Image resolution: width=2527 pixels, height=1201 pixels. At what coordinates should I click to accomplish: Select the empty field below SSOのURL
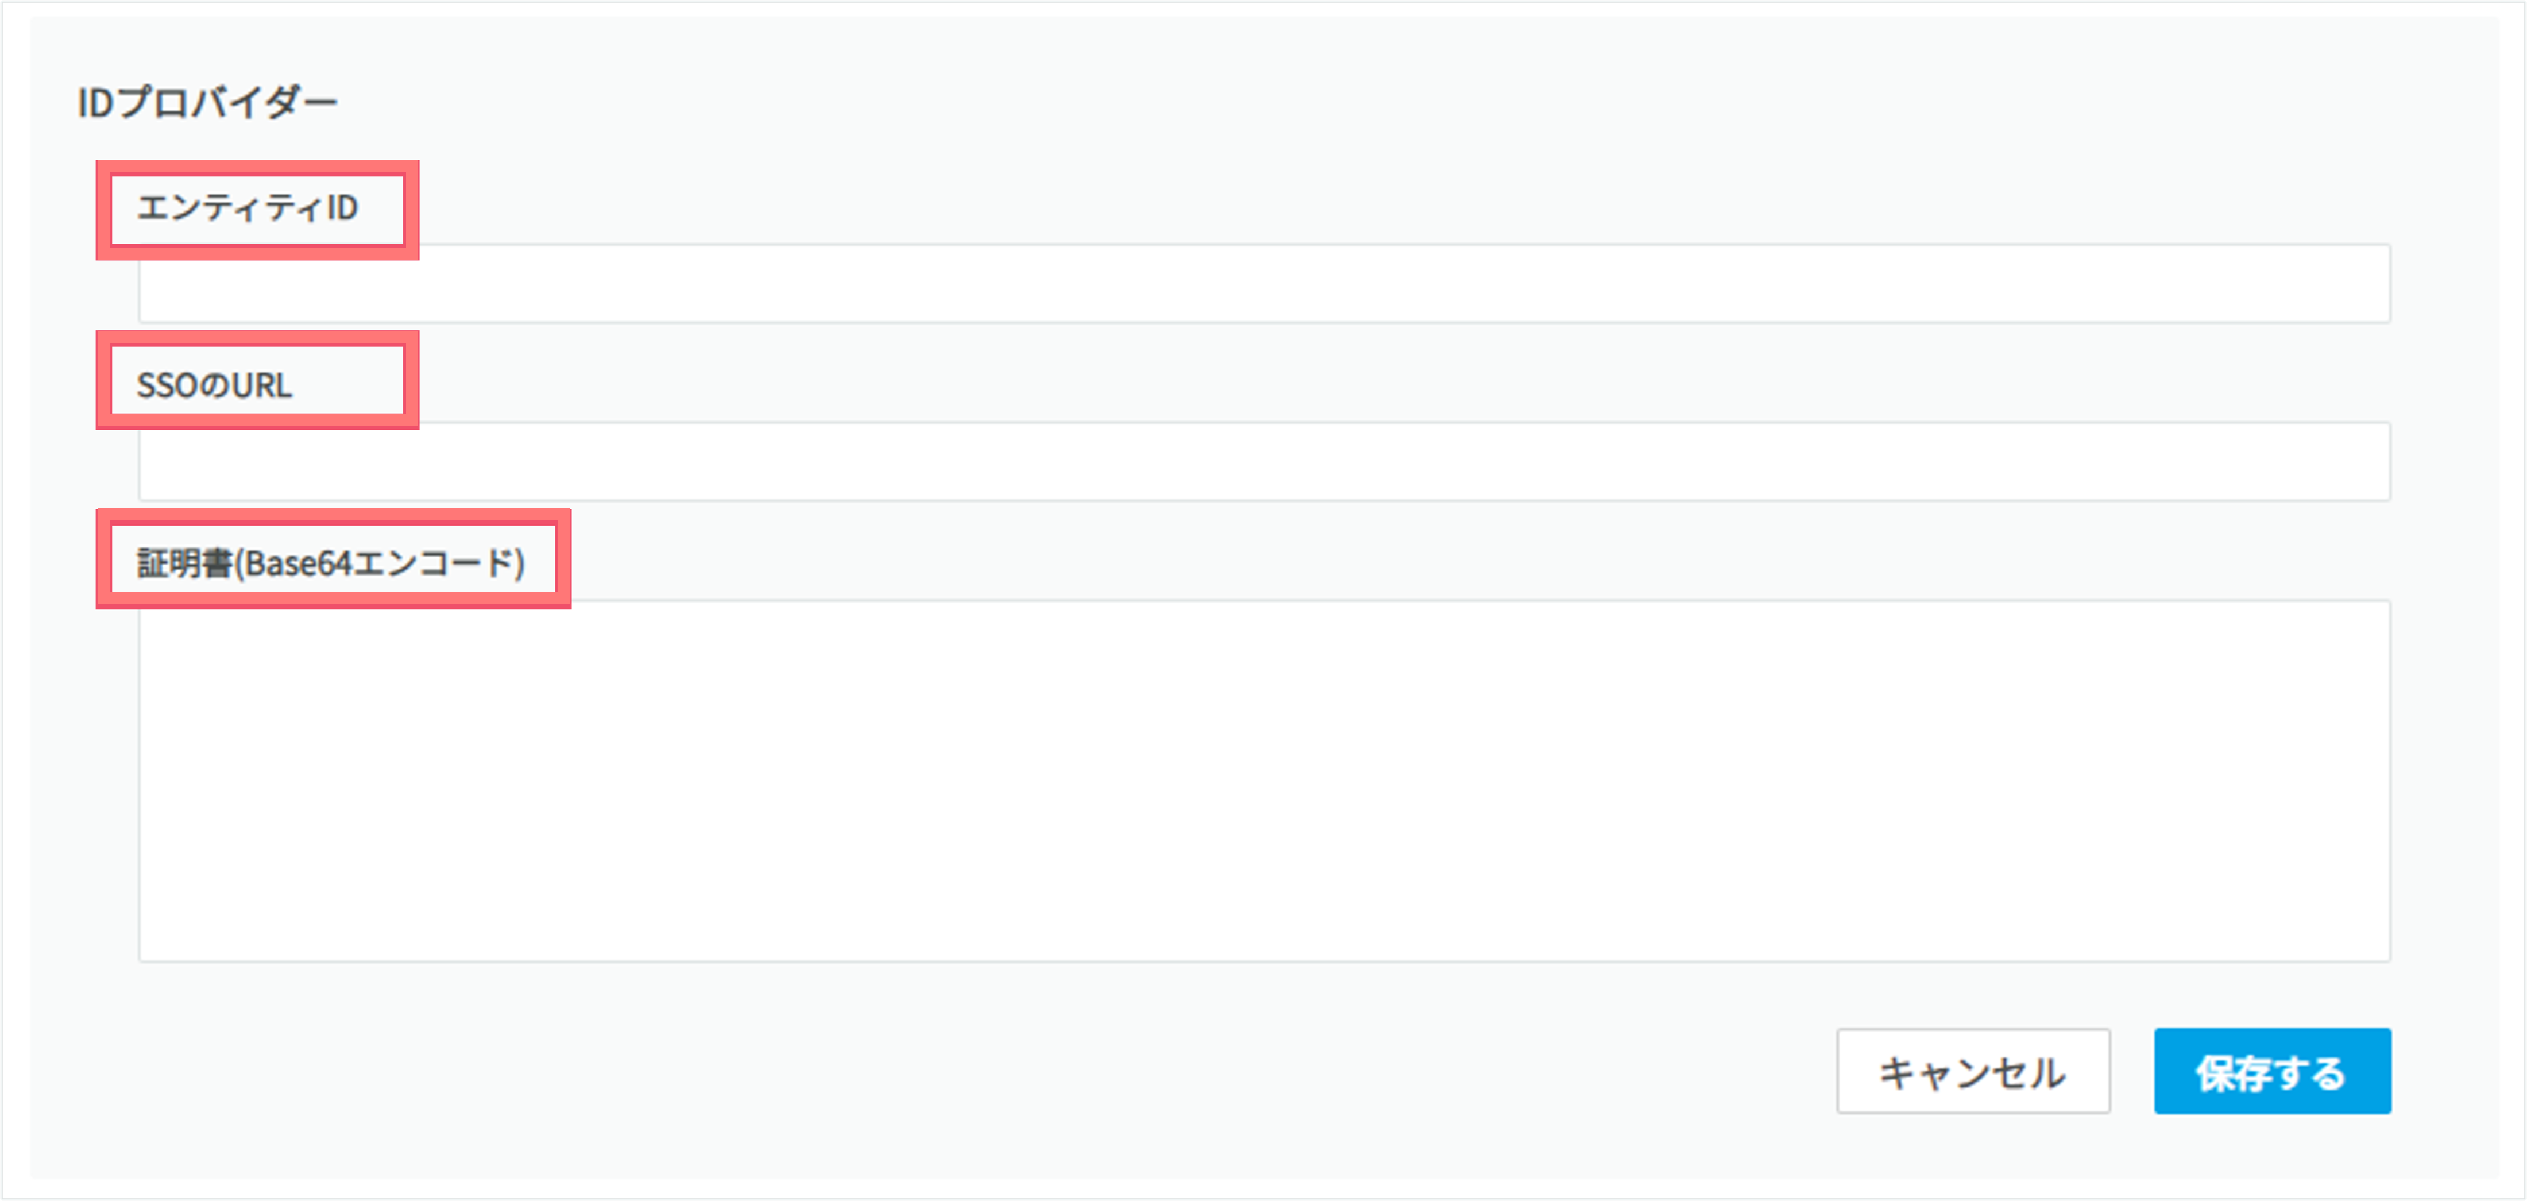(1263, 461)
